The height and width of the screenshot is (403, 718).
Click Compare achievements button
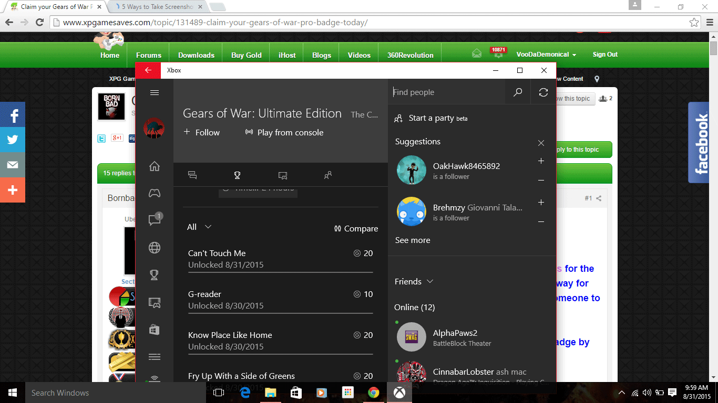(x=356, y=229)
